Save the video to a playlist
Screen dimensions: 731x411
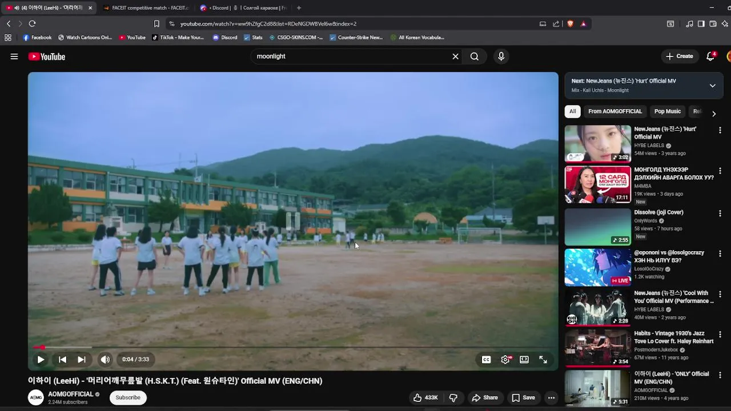523,398
